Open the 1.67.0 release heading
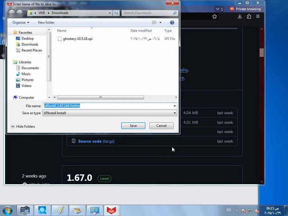Screen dimensions: 288x216 coord(79,178)
